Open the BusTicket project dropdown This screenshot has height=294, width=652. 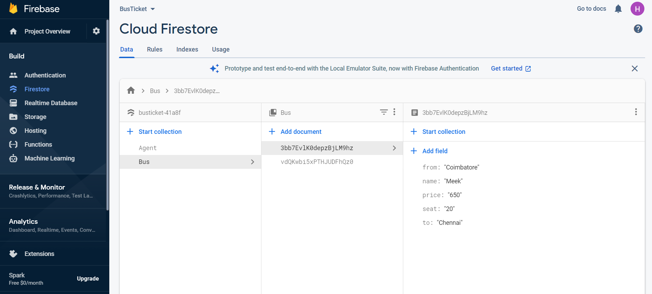click(x=137, y=9)
